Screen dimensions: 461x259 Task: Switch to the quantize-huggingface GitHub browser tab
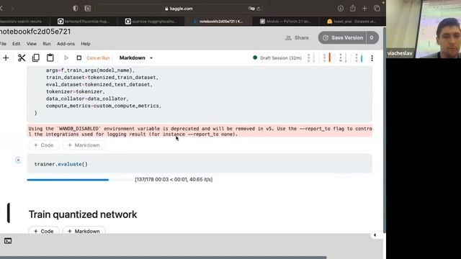coord(151,22)
